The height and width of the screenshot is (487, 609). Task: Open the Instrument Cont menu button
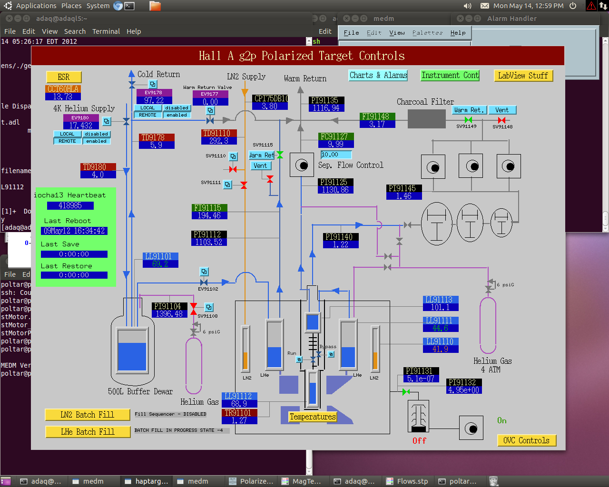[450, 76]
